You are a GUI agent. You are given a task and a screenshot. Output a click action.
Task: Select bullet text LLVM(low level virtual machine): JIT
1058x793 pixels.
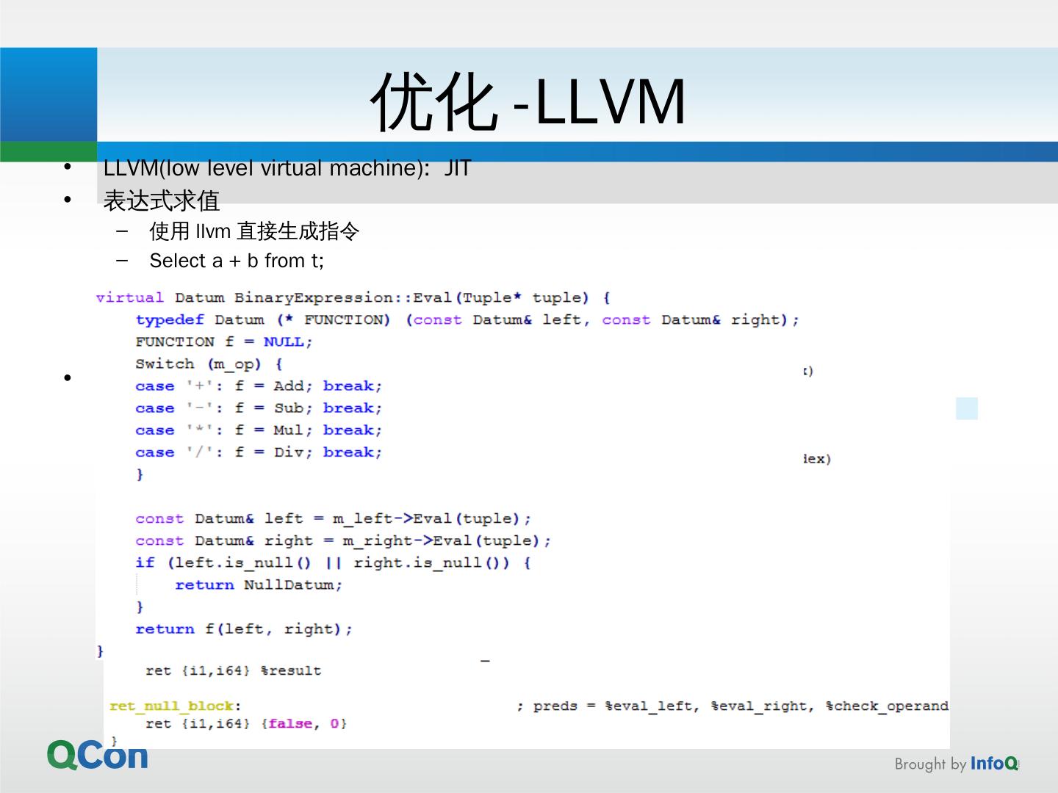click(x=287, y=168)
